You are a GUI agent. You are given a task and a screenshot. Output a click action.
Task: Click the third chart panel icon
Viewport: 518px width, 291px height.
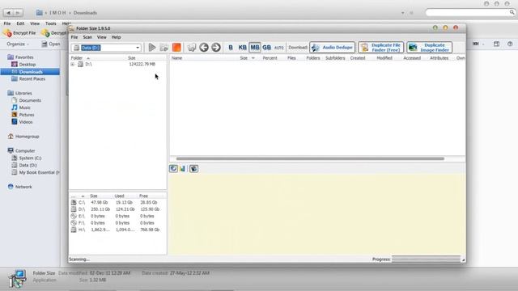pos(193,169)
